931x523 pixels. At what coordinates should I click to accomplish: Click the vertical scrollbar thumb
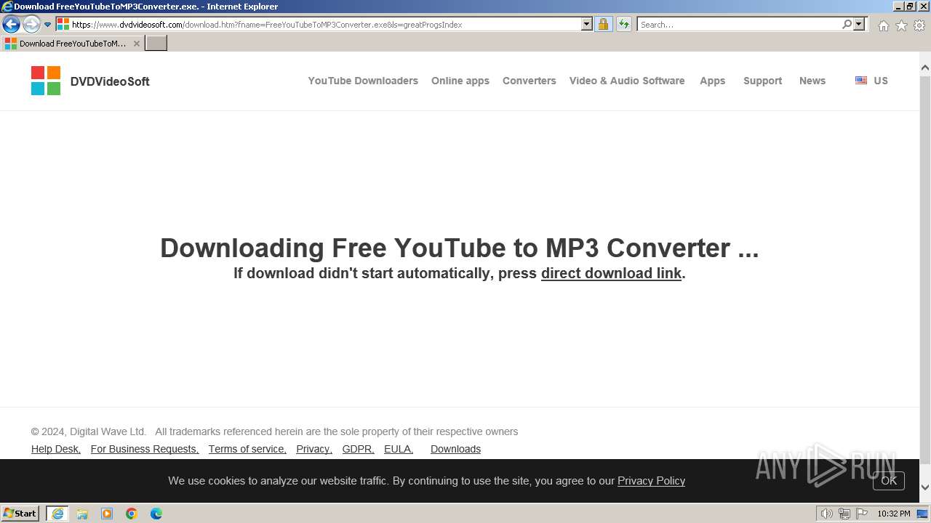pos(925,270)
